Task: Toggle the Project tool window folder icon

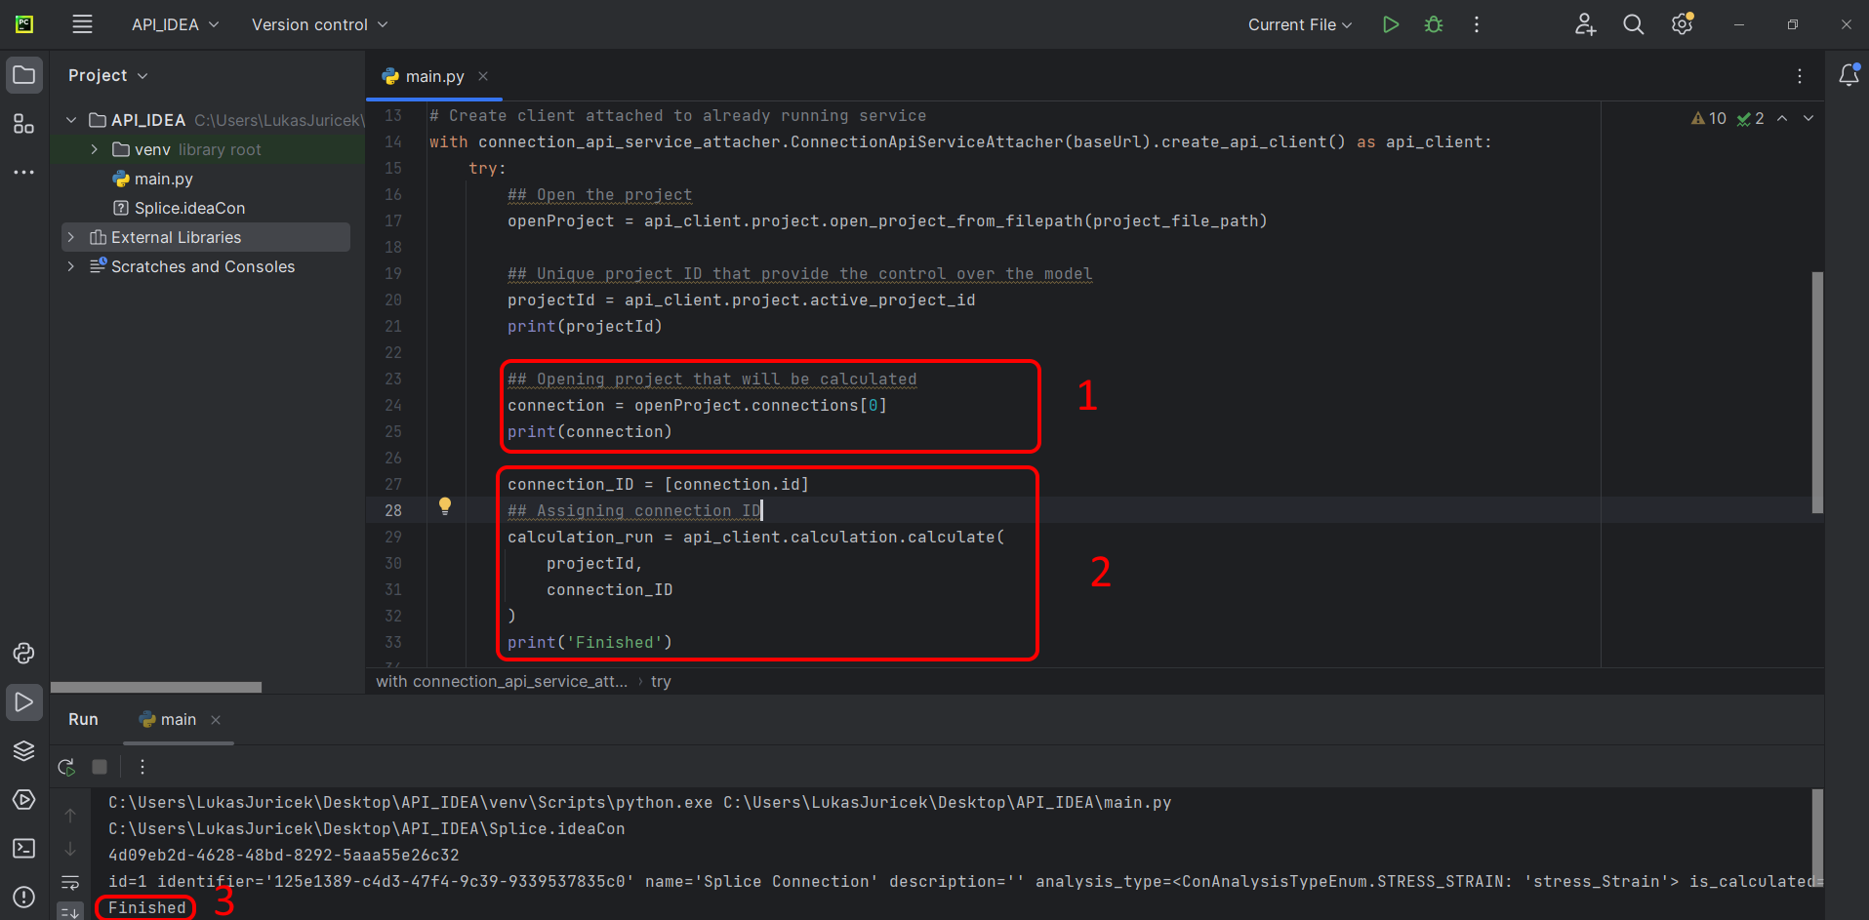Action: (23, 75)
